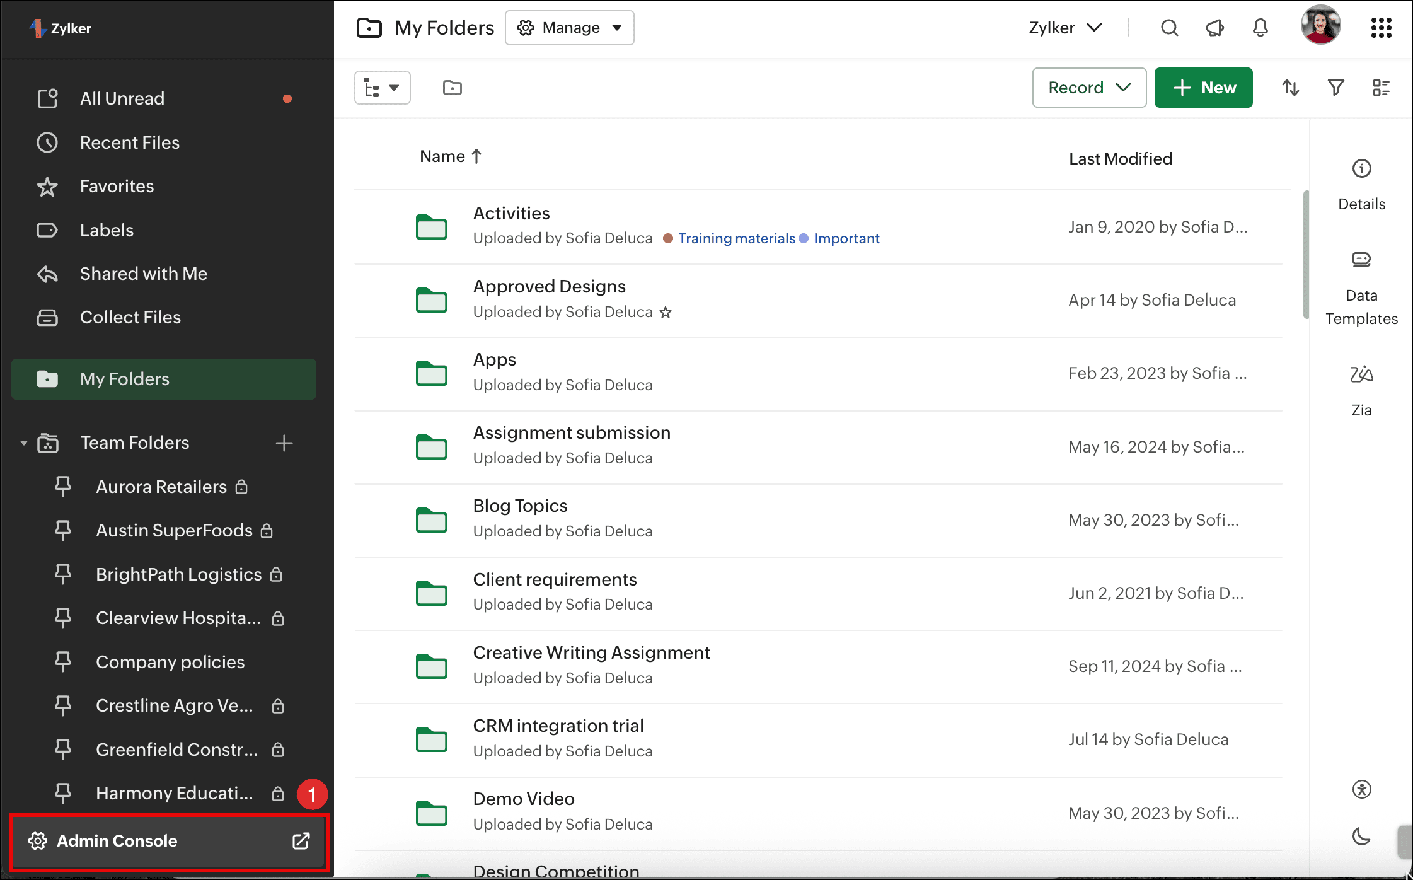The height and width of the screenshot is (880, 1413).
Task: Open the Manage dropdown
Action: click(569, 28)
